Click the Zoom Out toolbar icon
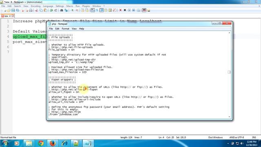This screenshot has width=261, height=147. point(77,10)
